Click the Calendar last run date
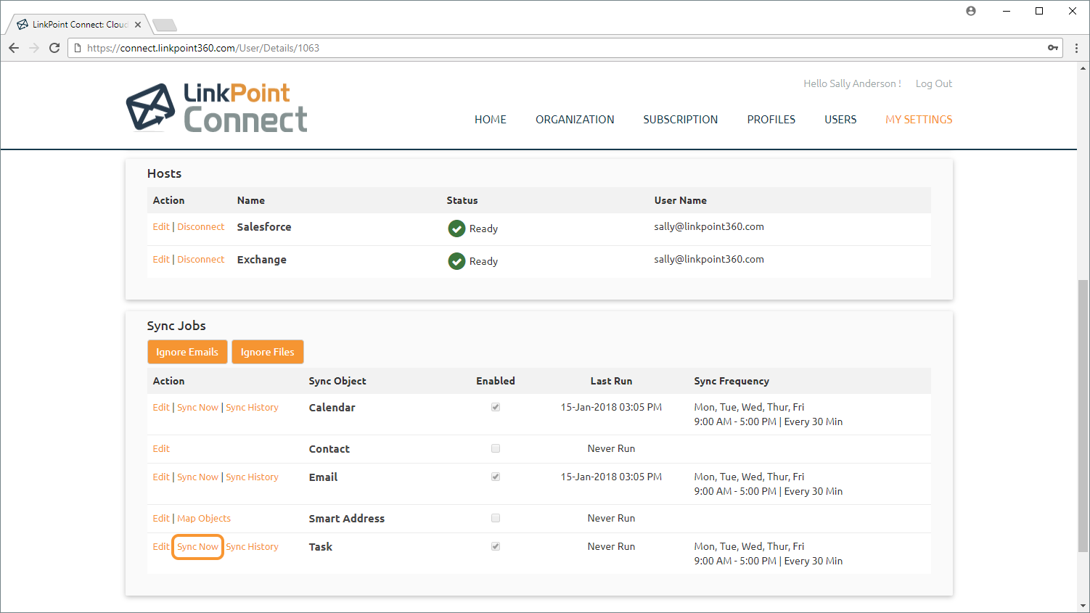Screen dimensions: 1090x613 tap(611, 407)
